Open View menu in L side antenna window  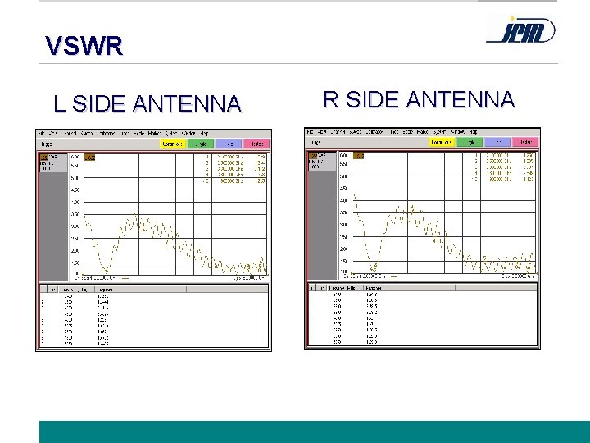tap(53, 134)
